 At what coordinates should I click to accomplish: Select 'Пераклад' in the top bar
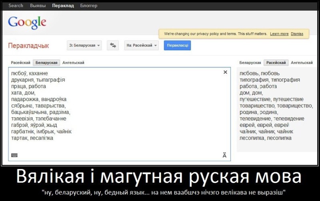[63, 6]
